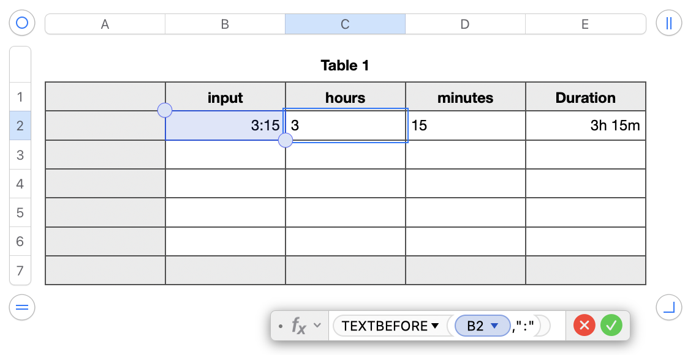Open the fx chevron dropdown
The height and width of the screenshot is (355, 696).
[x=317, y=326]
